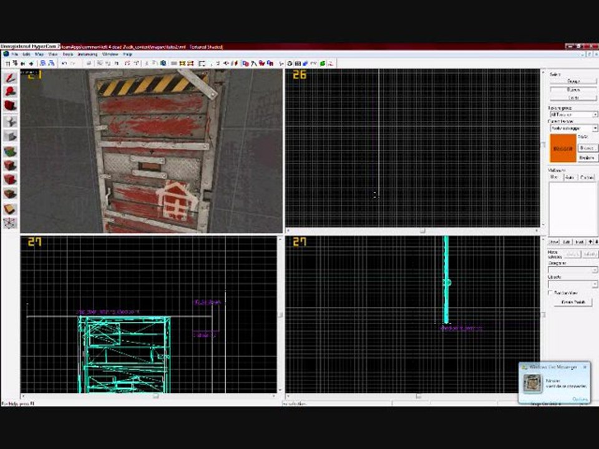Open the Map menu

[39, 55]
